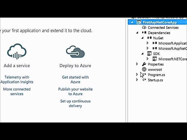Select the Program.cs file name

tap(156, 75)
